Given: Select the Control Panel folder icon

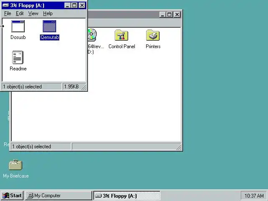Looking at the screenshot, I should point(121,35).
